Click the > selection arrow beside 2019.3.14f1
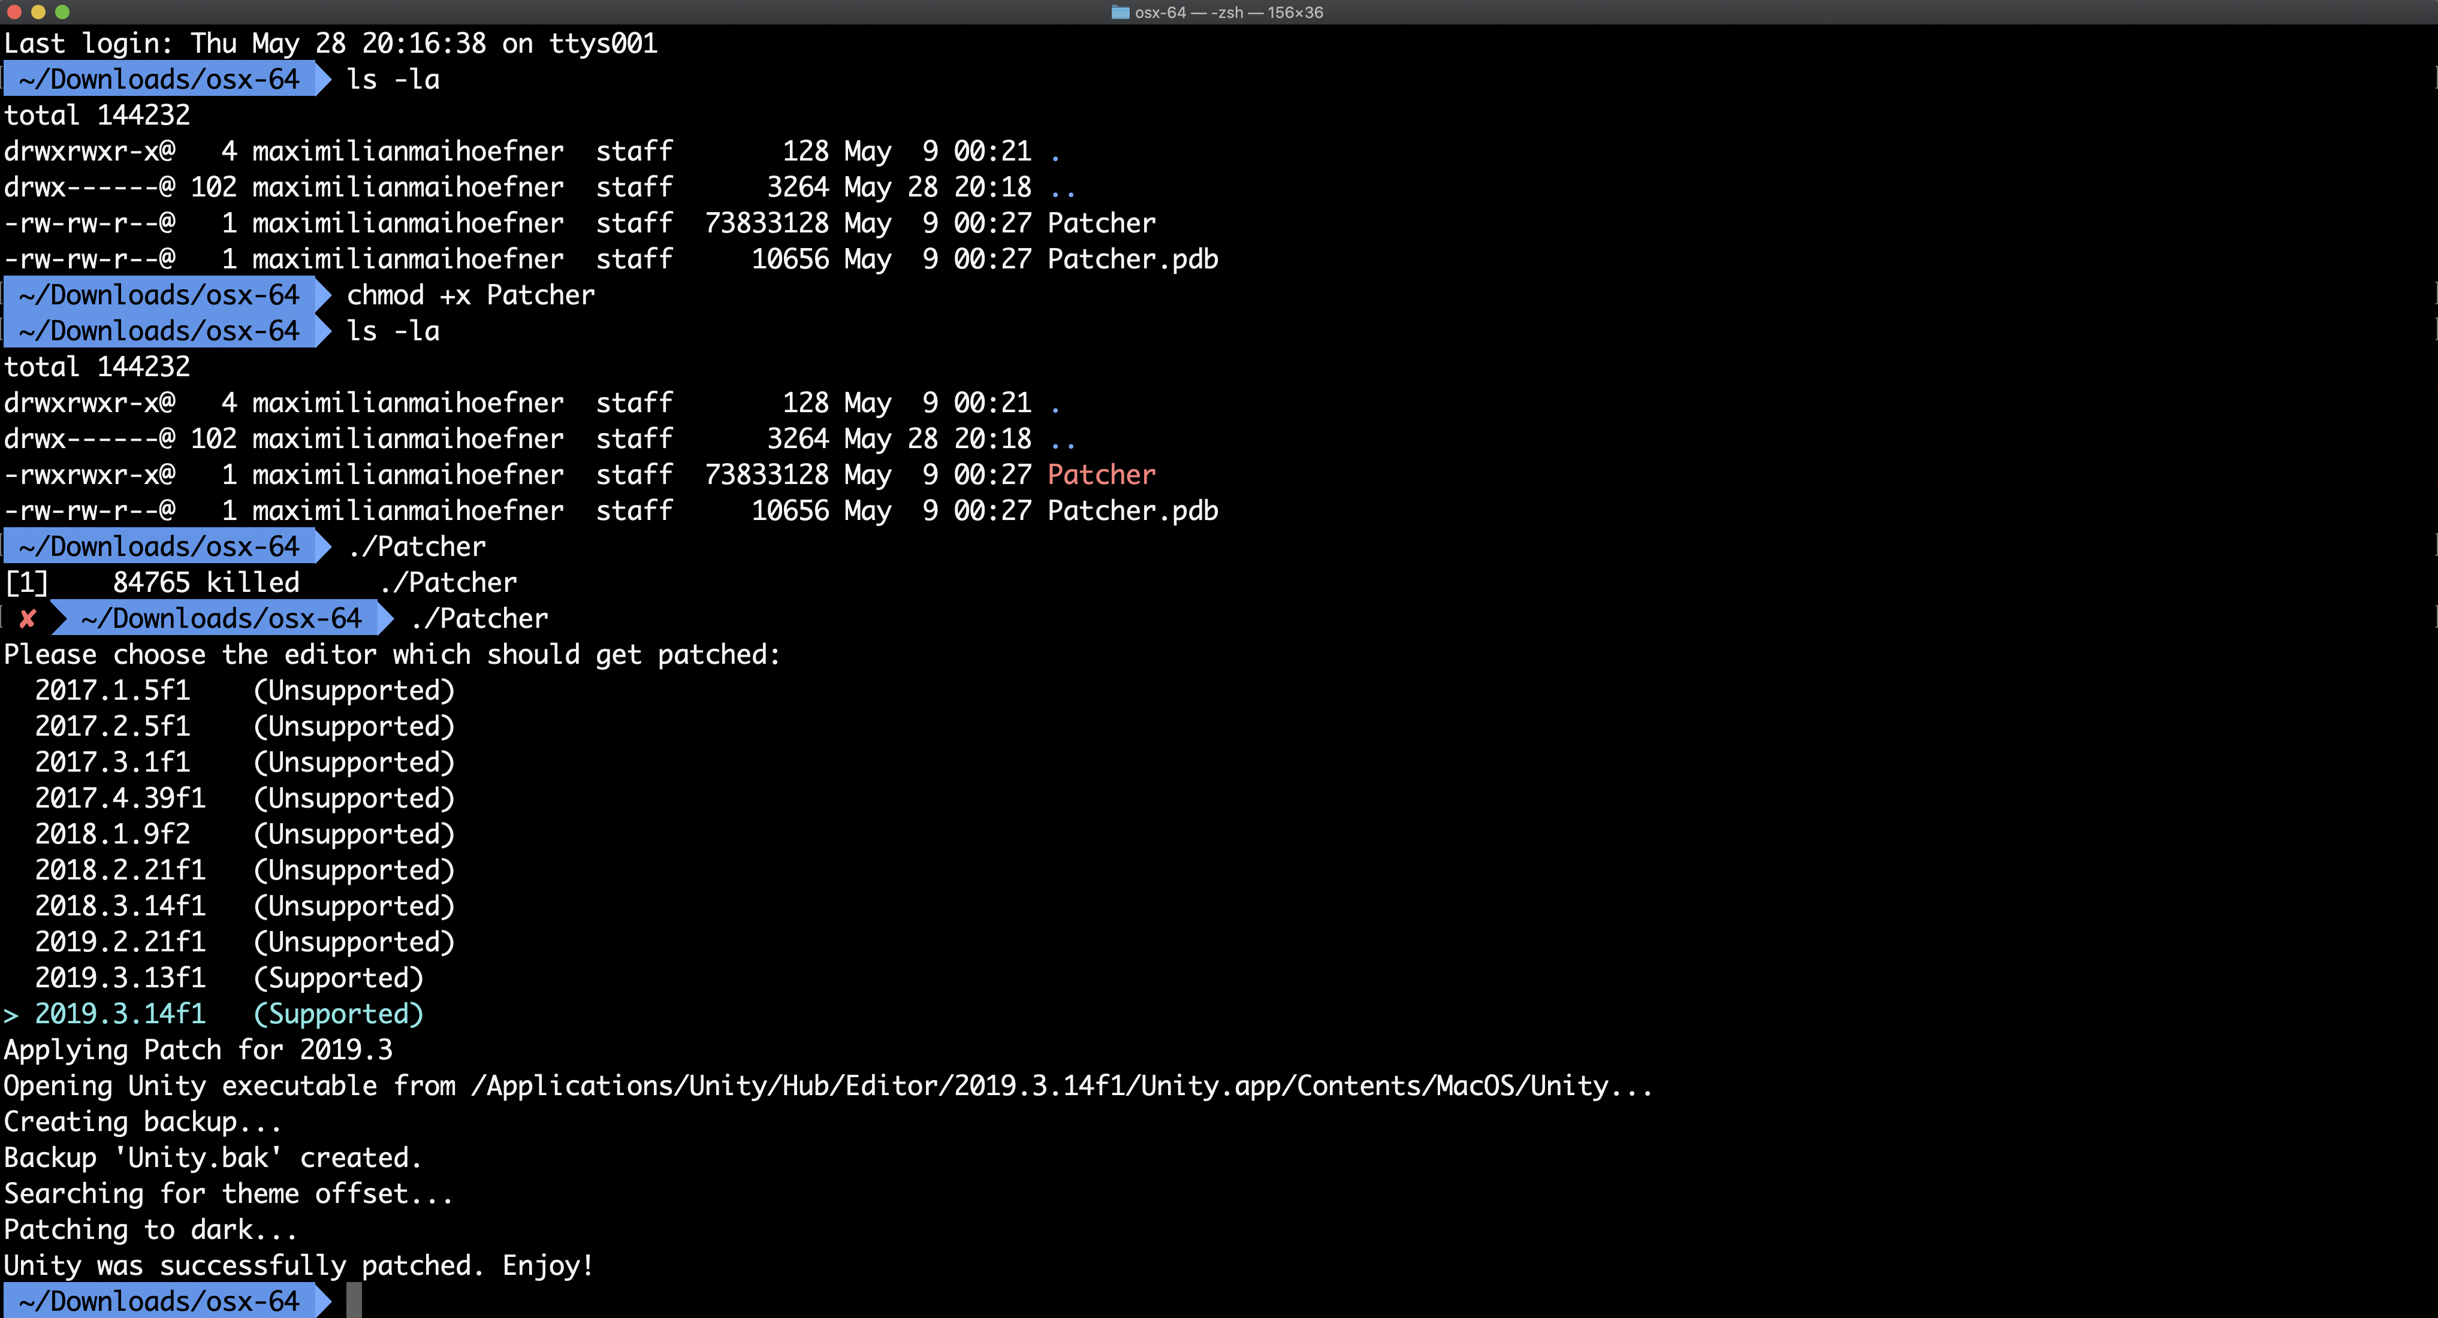 [x=10, y=1015]
